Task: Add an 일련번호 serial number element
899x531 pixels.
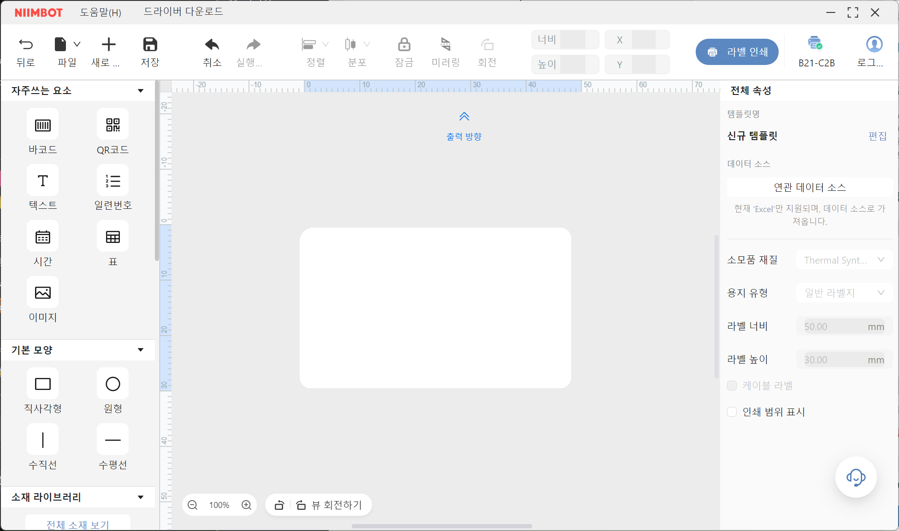Action: pyautogui.click(x=112, y=180)
